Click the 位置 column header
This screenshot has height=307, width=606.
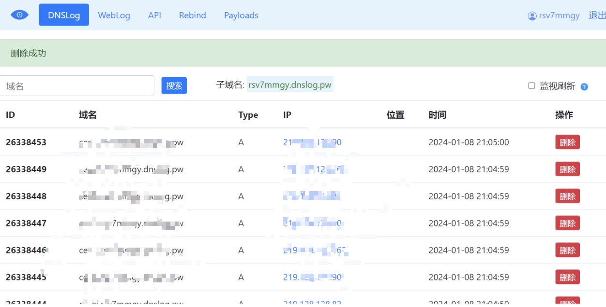coord(395,115)
